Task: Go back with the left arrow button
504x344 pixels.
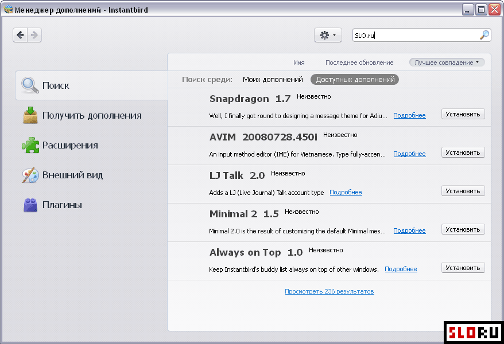Action: 20,34
